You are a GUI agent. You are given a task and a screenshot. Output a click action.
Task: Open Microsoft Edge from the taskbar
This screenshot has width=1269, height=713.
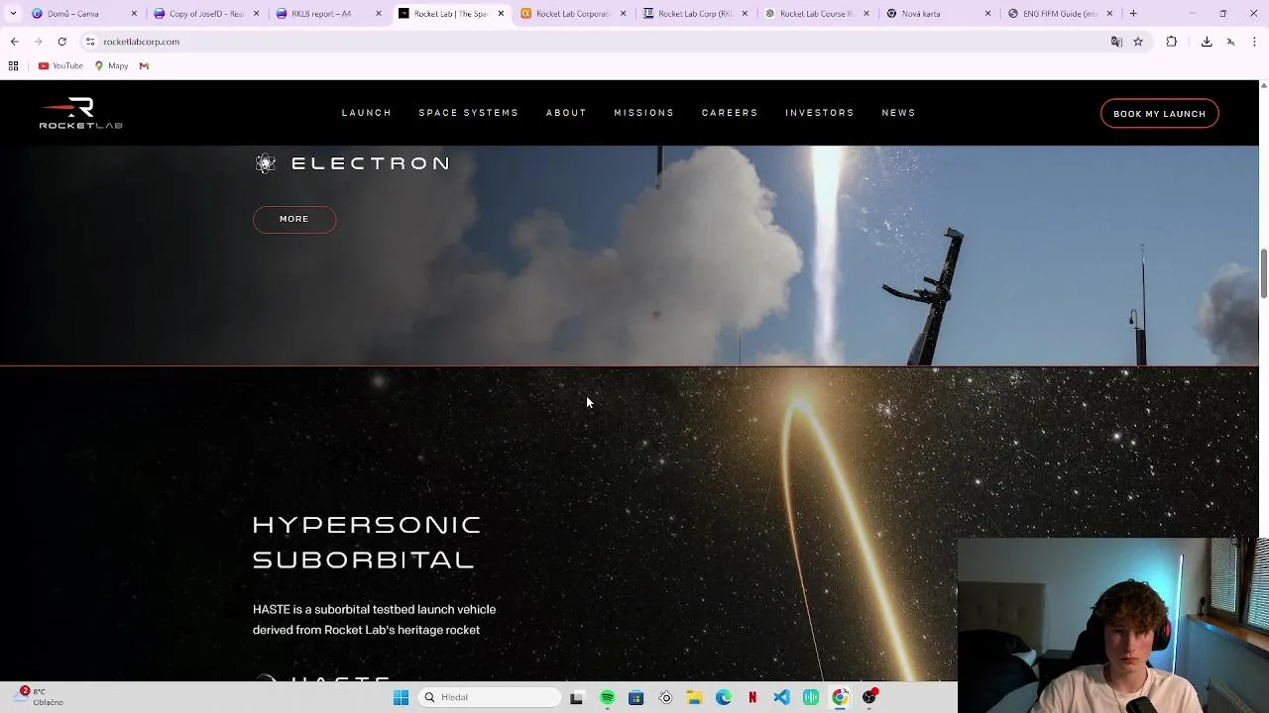[724, 697]
